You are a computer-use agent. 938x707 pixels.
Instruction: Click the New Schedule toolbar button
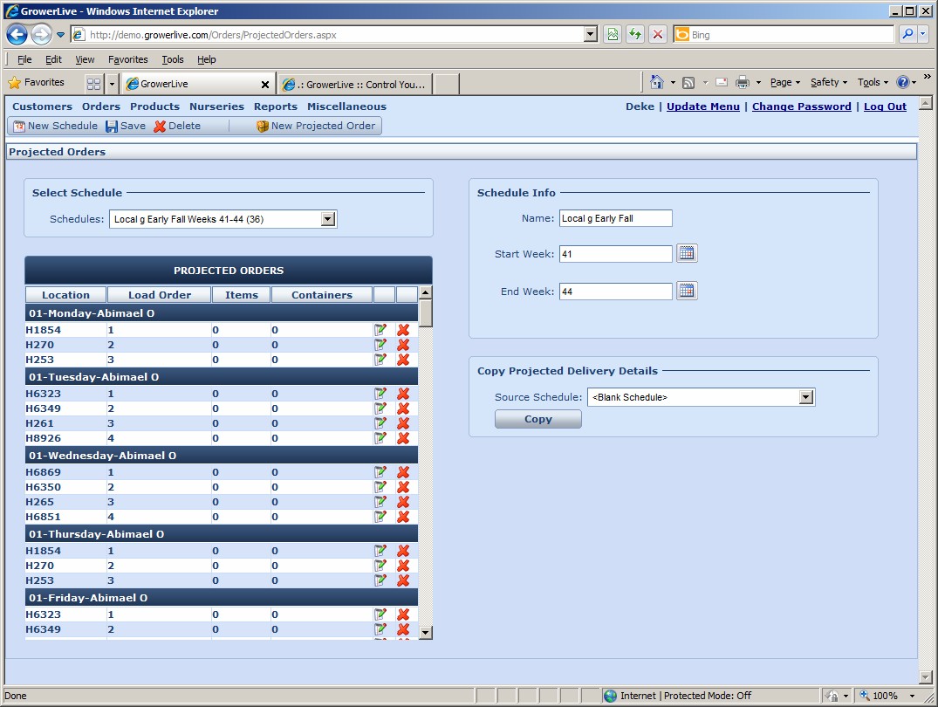tap(55, 126)
